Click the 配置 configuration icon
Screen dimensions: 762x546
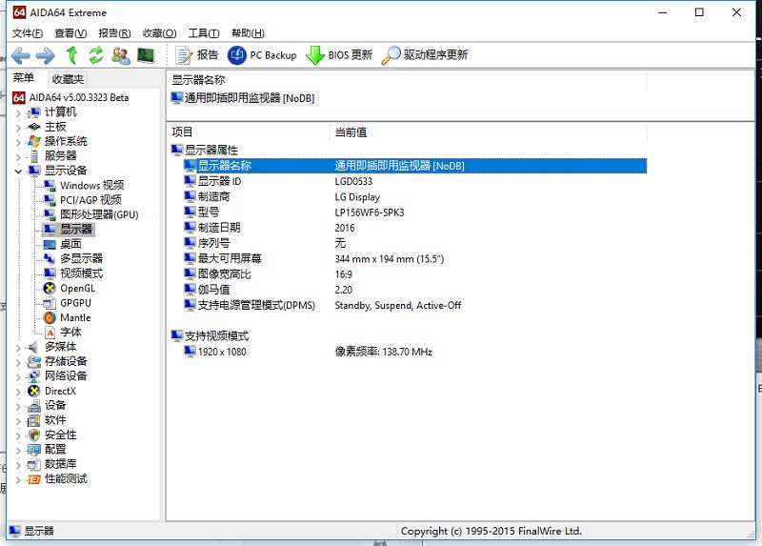[34, 450]
